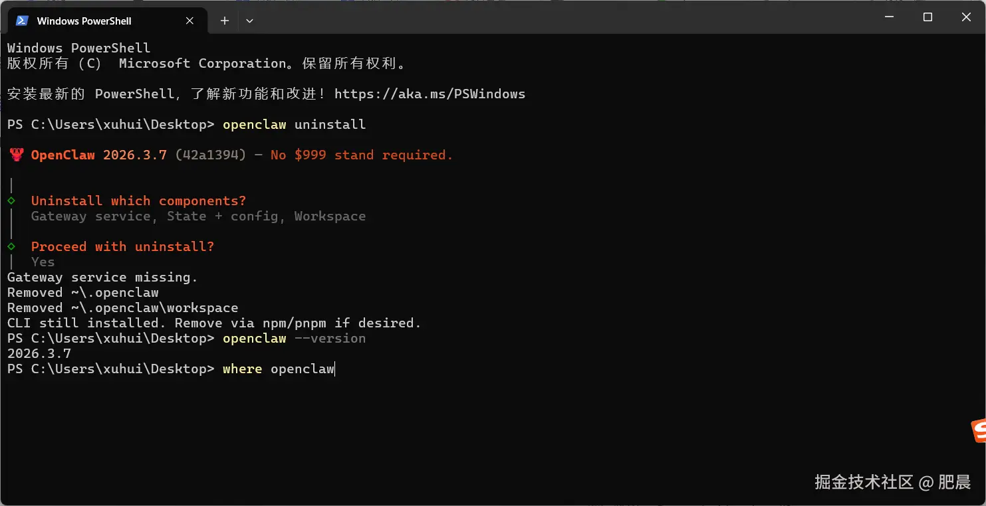Click the "where openclaw" command line
The height and width of the screenshot is (506, 986).
coord(278,369)
